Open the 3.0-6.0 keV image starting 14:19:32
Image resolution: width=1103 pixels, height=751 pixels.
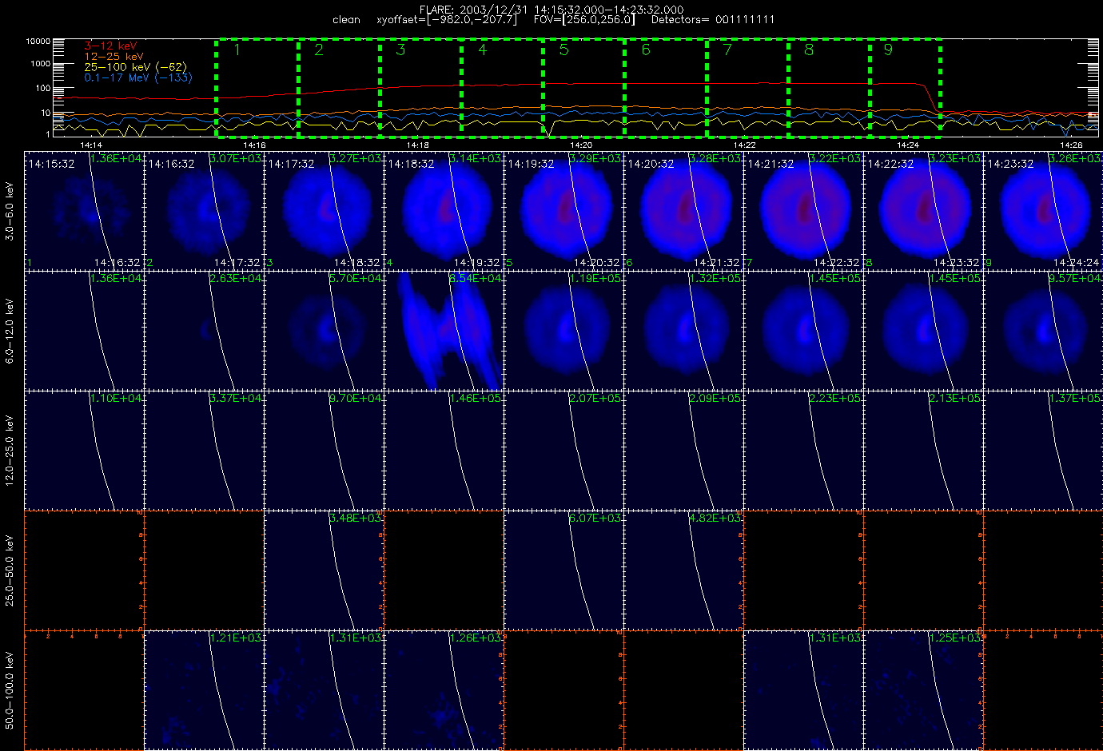point(563,210)
